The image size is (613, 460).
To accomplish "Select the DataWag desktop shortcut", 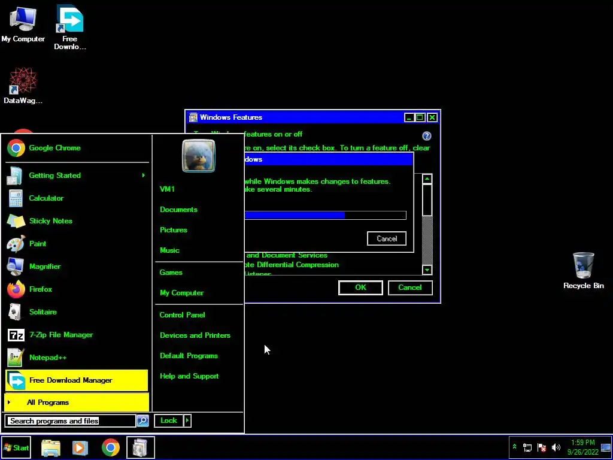I will [x=23, y=85].
